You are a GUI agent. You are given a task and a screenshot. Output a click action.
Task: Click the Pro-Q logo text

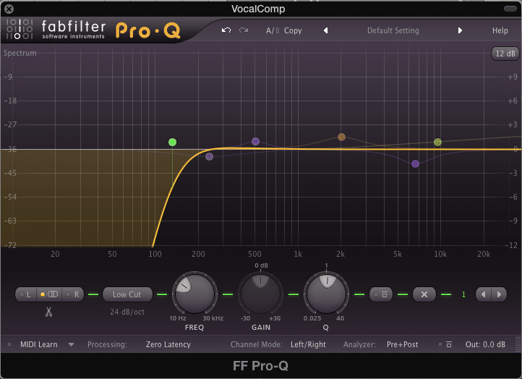pos(148,30)
